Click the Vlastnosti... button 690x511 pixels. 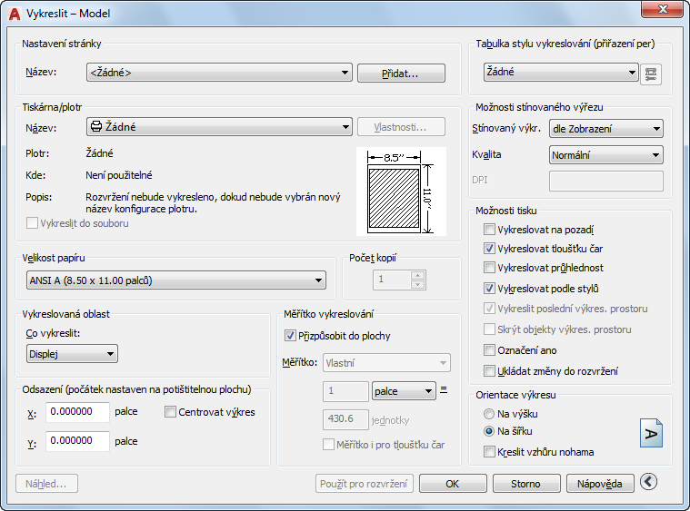pos(401,127)
